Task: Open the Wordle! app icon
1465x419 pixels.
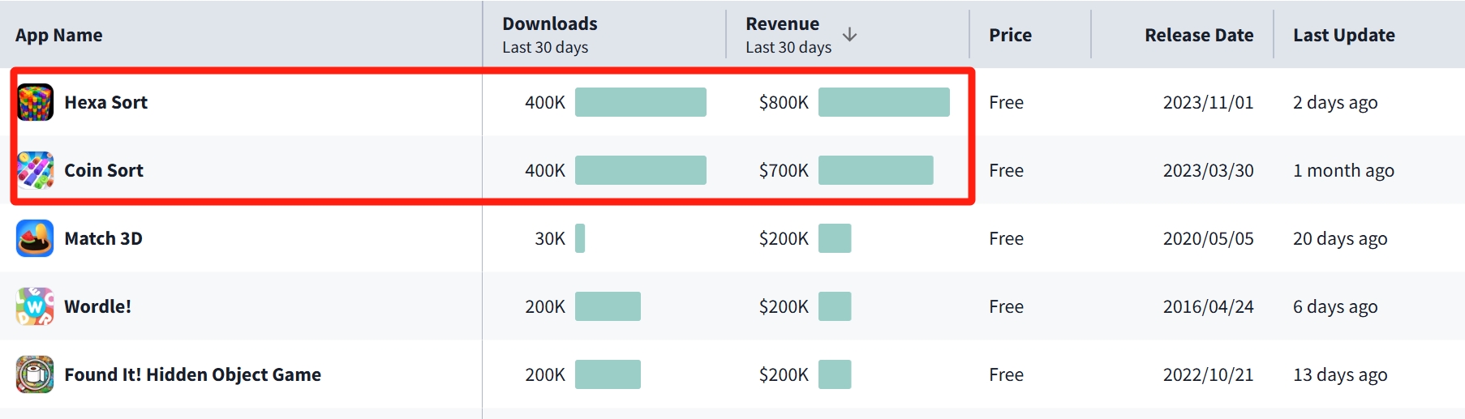Action: (x=35, y=306)
